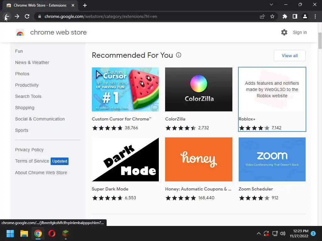Viewport: 322px width, 241px height.
Task: Click the Honey: Automatic Coupons title
Action: (198, 189)
